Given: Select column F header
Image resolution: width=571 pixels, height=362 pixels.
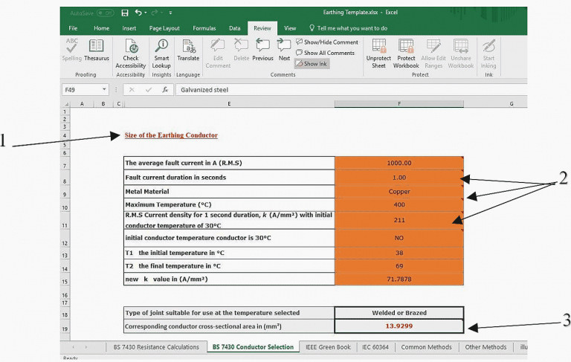Looking at the screenshot, I should (399, 104).
